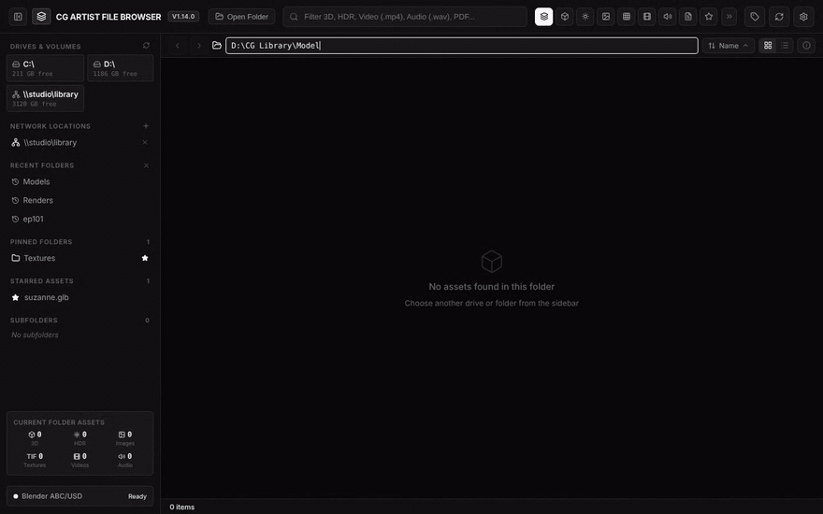Click the Subfolders section header
This screenshot has height=514, width=823.
34,320
